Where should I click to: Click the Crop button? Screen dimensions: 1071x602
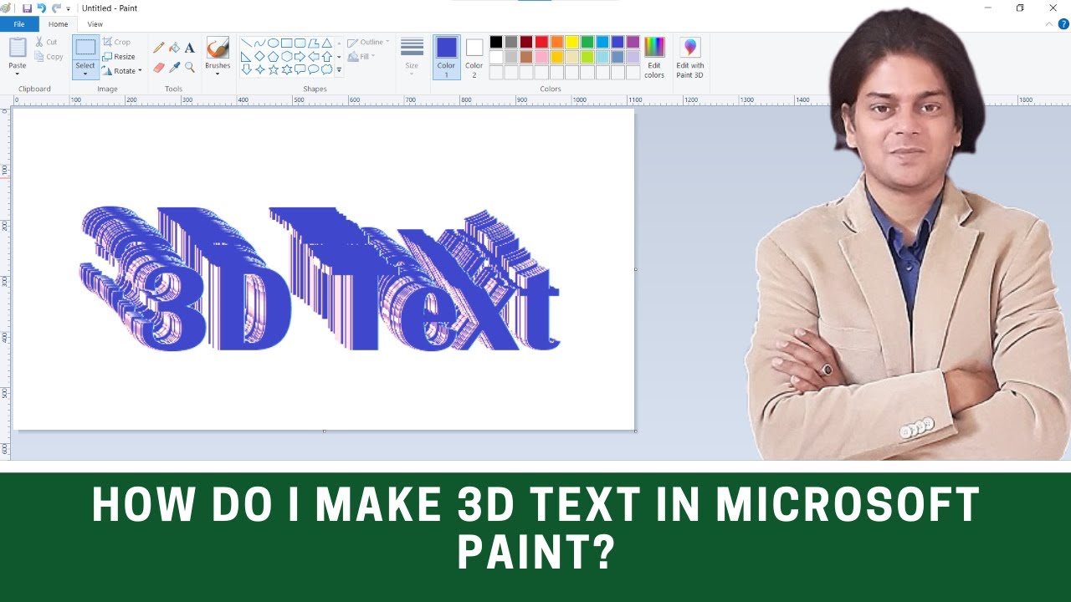(x=116, y=42)
